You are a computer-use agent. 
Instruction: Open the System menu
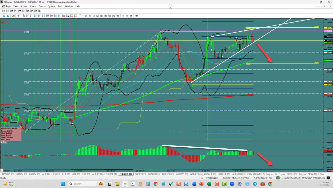51,6
